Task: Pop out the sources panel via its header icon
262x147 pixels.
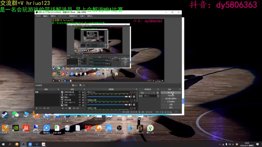Action: [x=84, y=89]
